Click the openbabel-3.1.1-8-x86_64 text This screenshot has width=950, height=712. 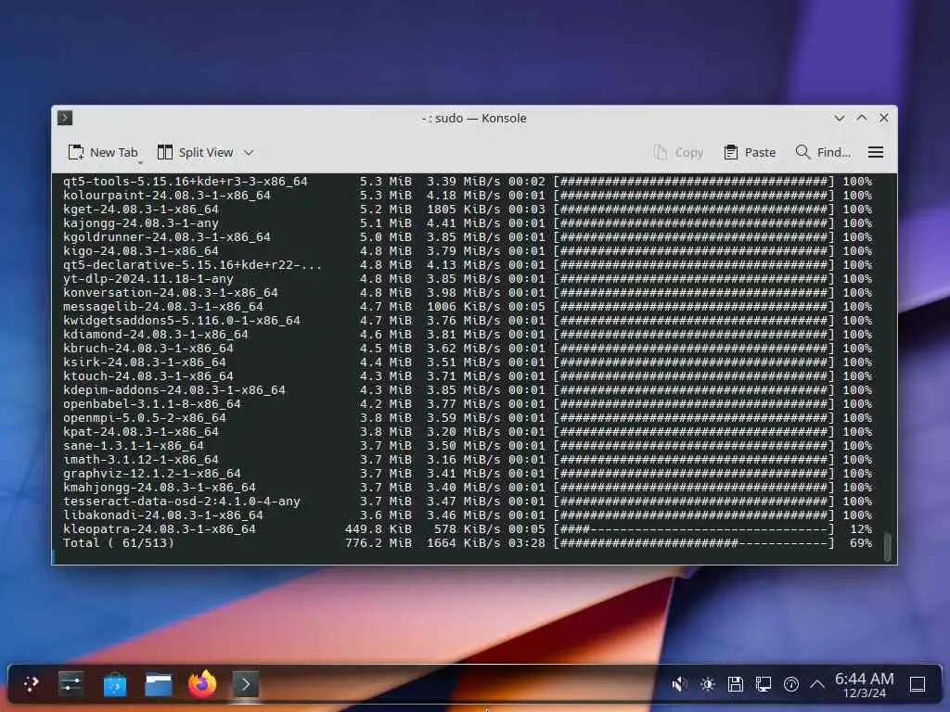[151, 404]
